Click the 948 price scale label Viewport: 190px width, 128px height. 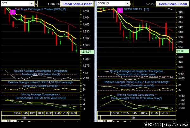tap(180, 12)
